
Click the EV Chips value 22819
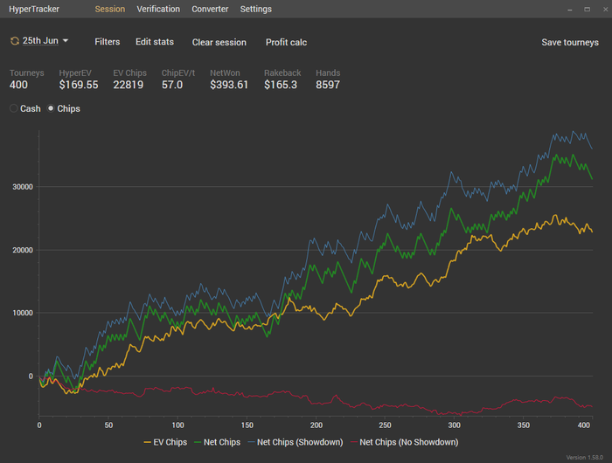pyautogui.click(x=128, y=85)
